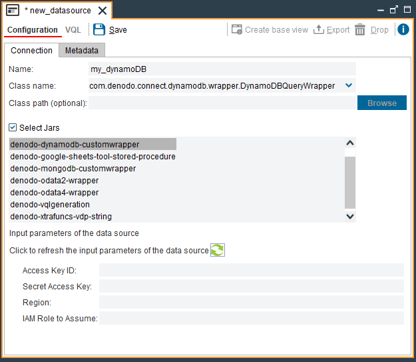The image size is (416, 362).
Task: Click the Save floppy disk icon
Action: pyautogui.click(x=99, y=29)
